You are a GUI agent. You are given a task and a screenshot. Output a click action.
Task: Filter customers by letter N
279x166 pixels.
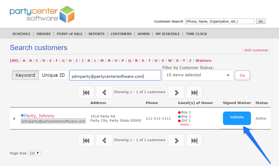pyautogui.click(x=109, y=61)
